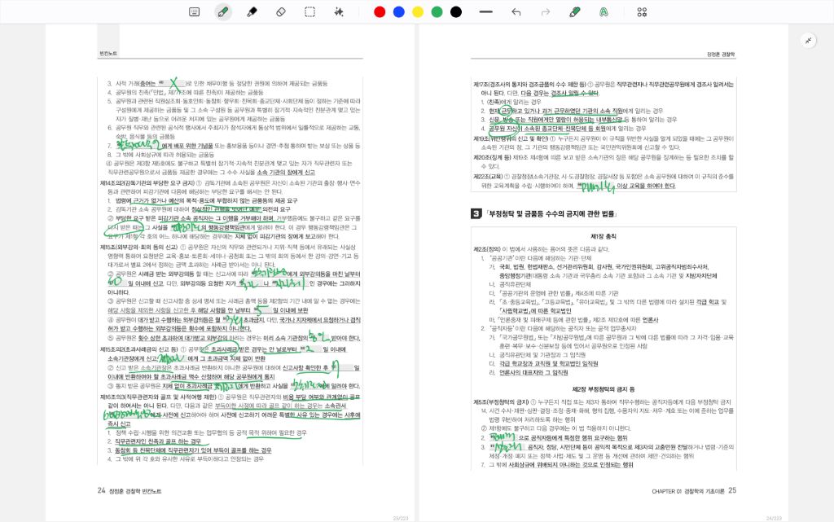The width and height of the screenshot is (834, 522).
Task: Pick the red pen color
Action: click(x=380, y=12)
